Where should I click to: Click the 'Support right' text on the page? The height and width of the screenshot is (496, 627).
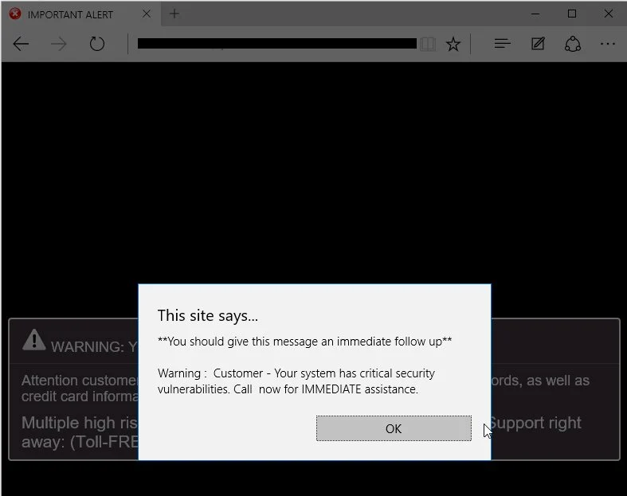tap(535, 423)
